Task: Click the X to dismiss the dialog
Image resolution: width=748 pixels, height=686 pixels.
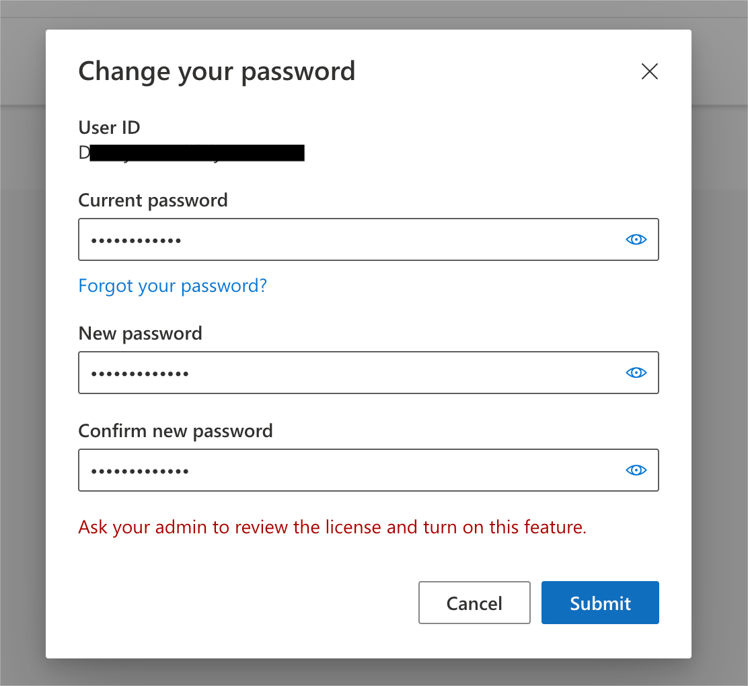Action: (x=649, y=71)
